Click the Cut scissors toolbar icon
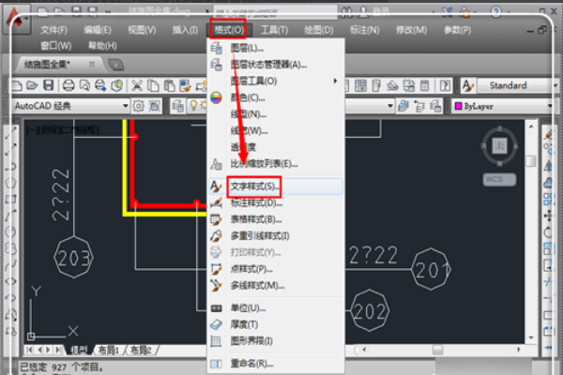563x375 pixels. point(137,85)
